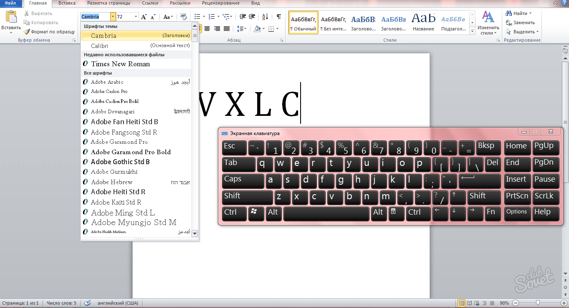
Task: Click font list scrollbar down arrow
Action: coord(195,234)
